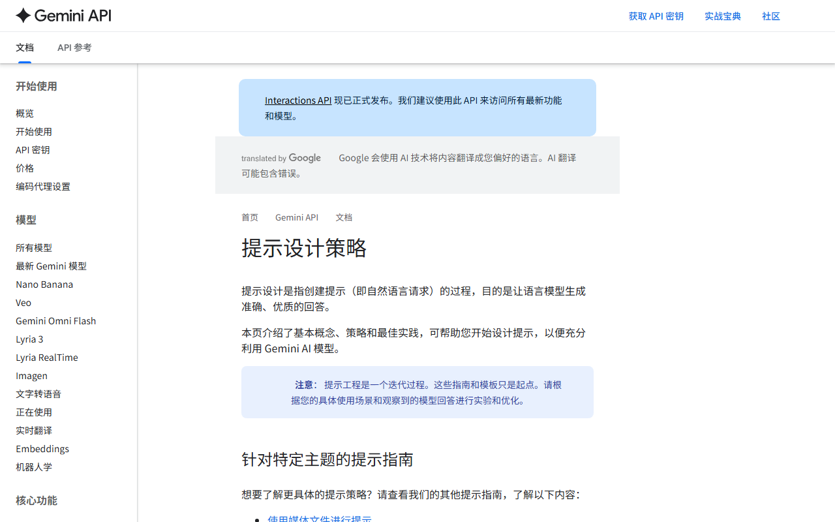Select Imagen in the sidebar
835x522 pixels.
(31, 376)
